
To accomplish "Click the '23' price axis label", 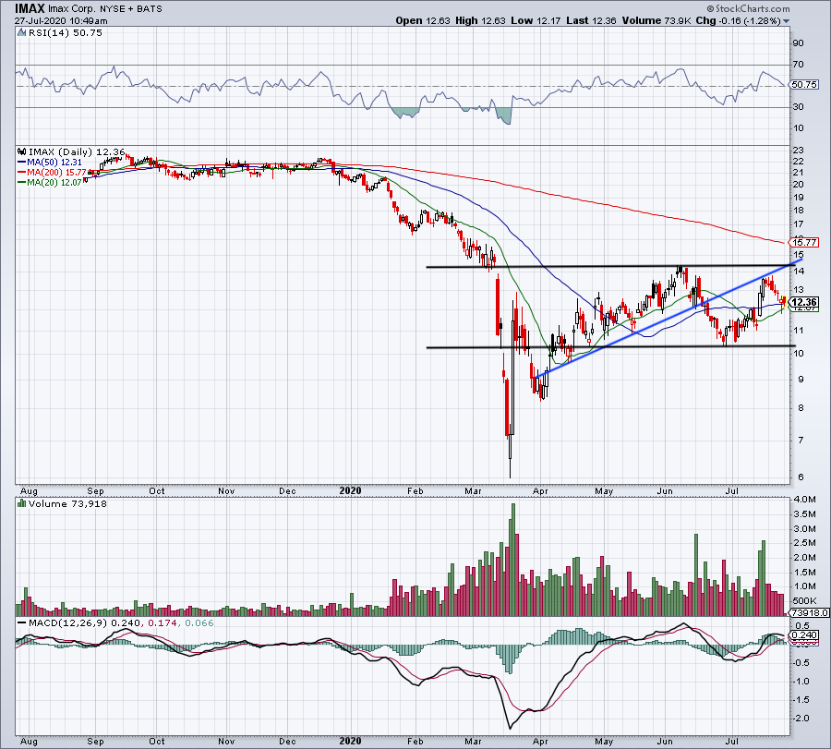I will click(798, 150).
